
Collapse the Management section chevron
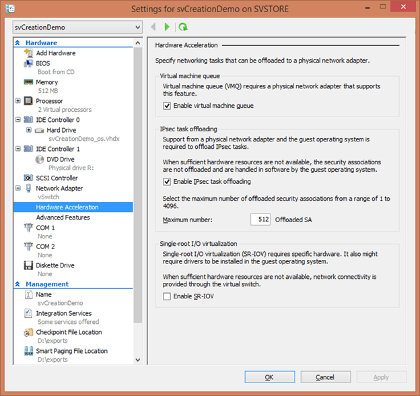point(17,284)
